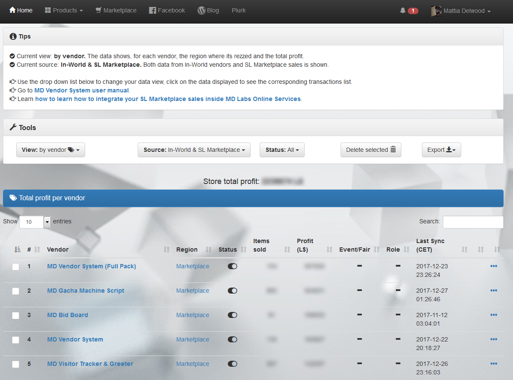
Task: Check the row 4 MD Vendor System checkbox
Action: pyautogui.click(x=16, y=340)
